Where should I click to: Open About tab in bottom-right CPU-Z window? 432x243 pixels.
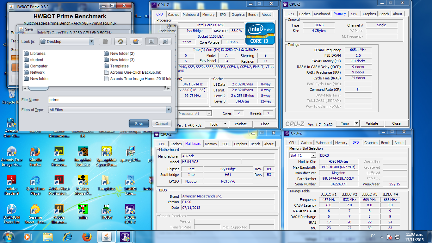coord(399,142)
